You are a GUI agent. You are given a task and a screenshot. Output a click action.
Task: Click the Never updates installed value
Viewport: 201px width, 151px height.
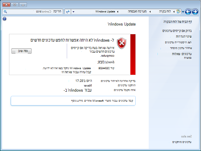pos(88,86)
